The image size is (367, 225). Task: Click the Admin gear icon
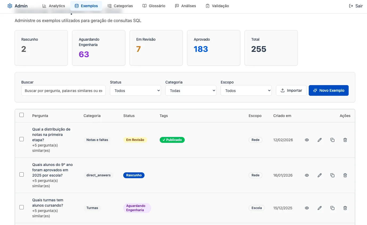[x=10, y=6]
